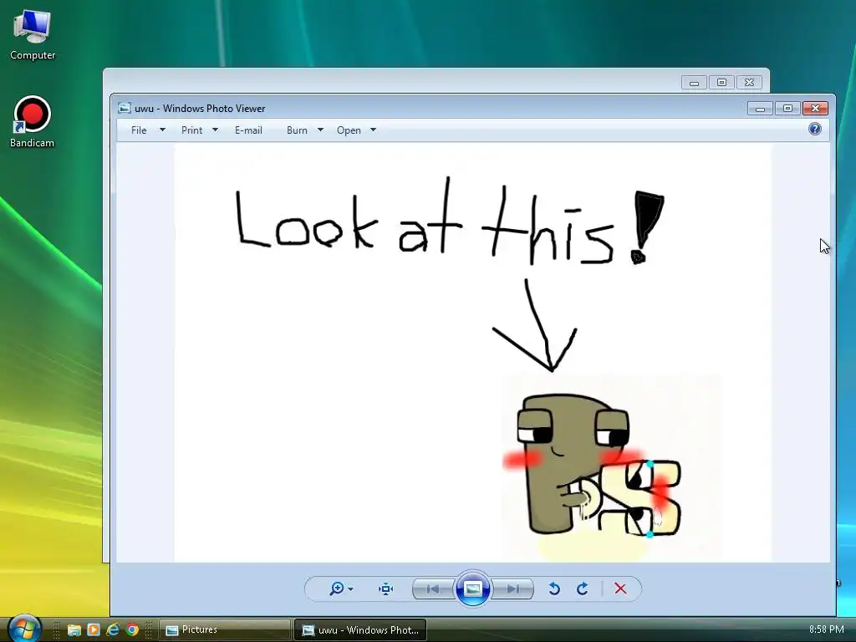Open the Burn menu

(297, 130)
